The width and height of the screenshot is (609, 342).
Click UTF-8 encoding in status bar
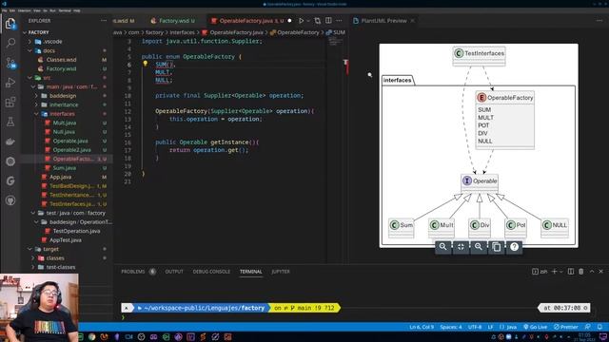click(x=475, y=327)
